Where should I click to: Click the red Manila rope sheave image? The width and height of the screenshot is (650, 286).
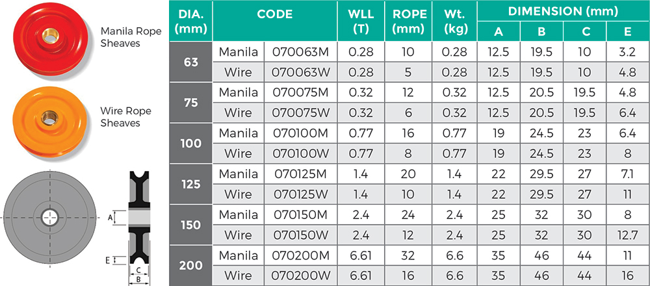pos(47,38)
